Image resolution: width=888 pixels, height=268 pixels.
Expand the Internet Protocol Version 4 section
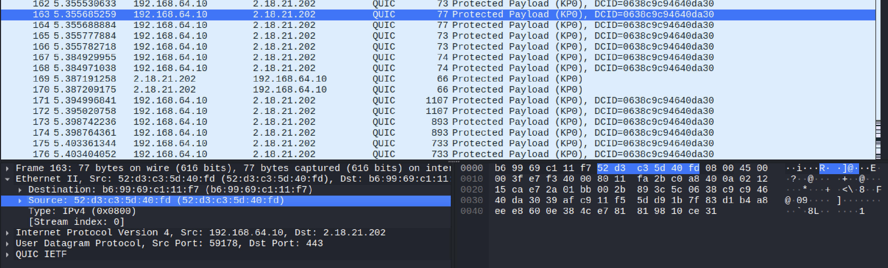click(x=7, y=233)
